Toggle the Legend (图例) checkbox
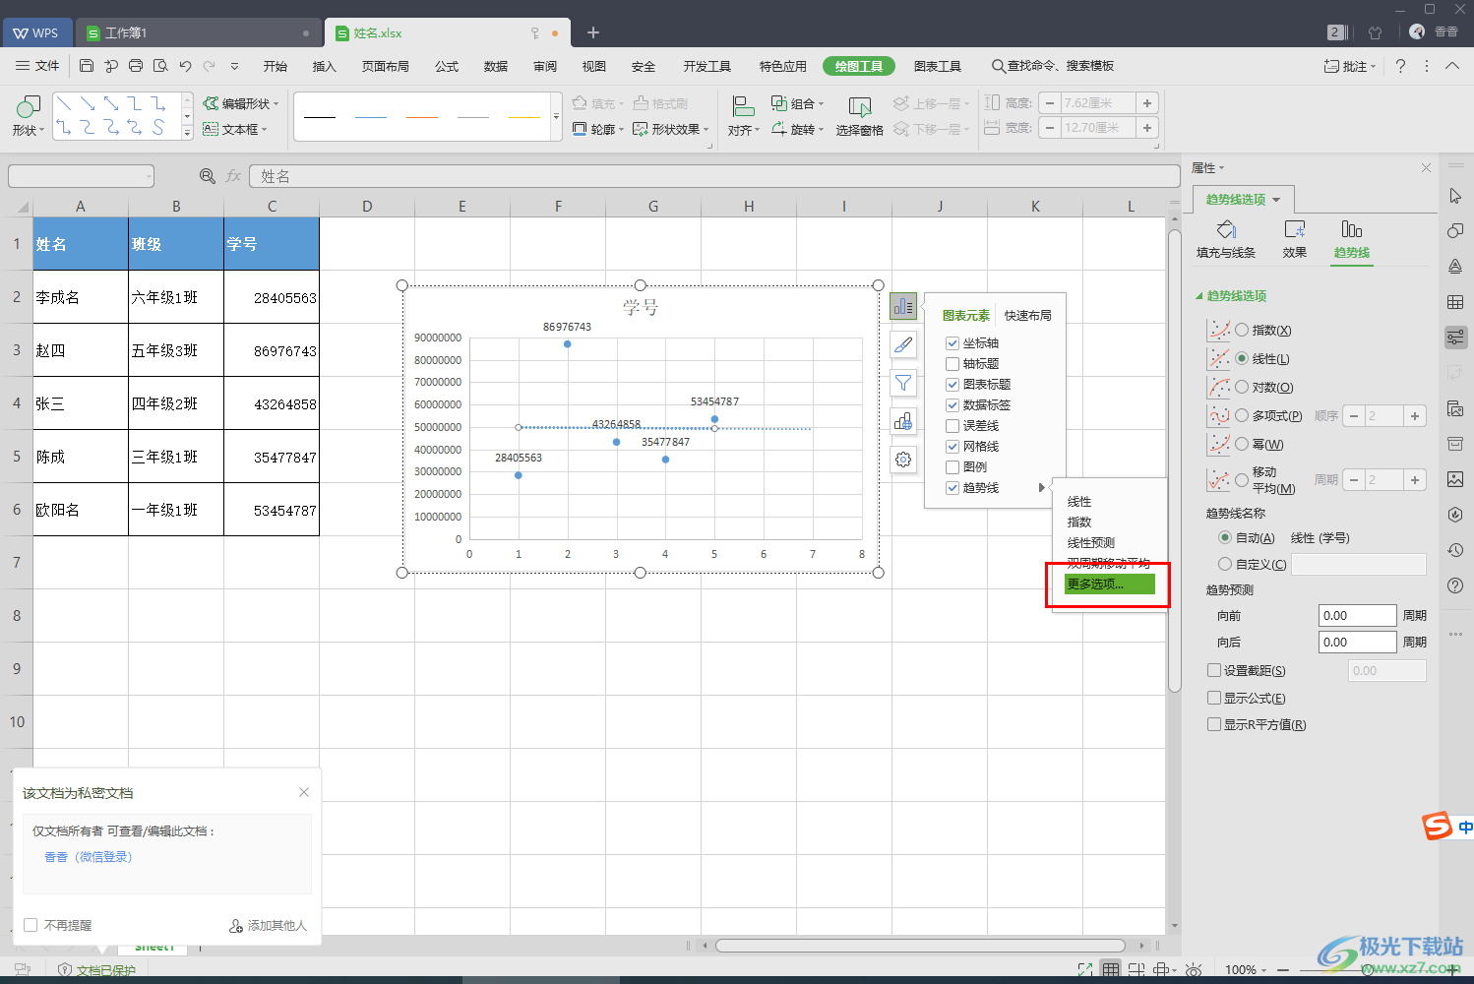Image resolution: width=1474 pixels, height=984 pixels. pyautogui.click(x=952, y=467)
